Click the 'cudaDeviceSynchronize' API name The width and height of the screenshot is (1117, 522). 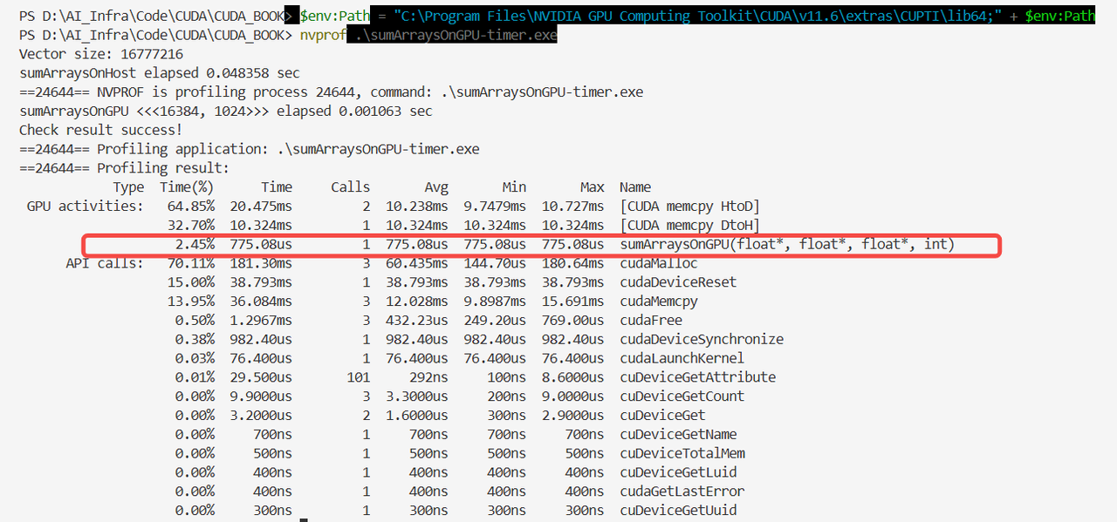tap(702, 339)
